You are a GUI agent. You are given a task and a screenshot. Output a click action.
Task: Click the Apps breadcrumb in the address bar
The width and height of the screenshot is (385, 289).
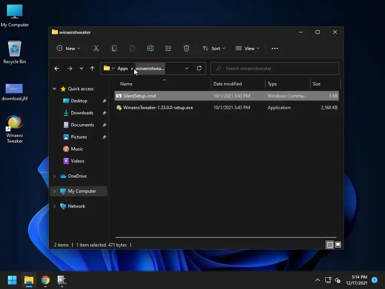123,68
